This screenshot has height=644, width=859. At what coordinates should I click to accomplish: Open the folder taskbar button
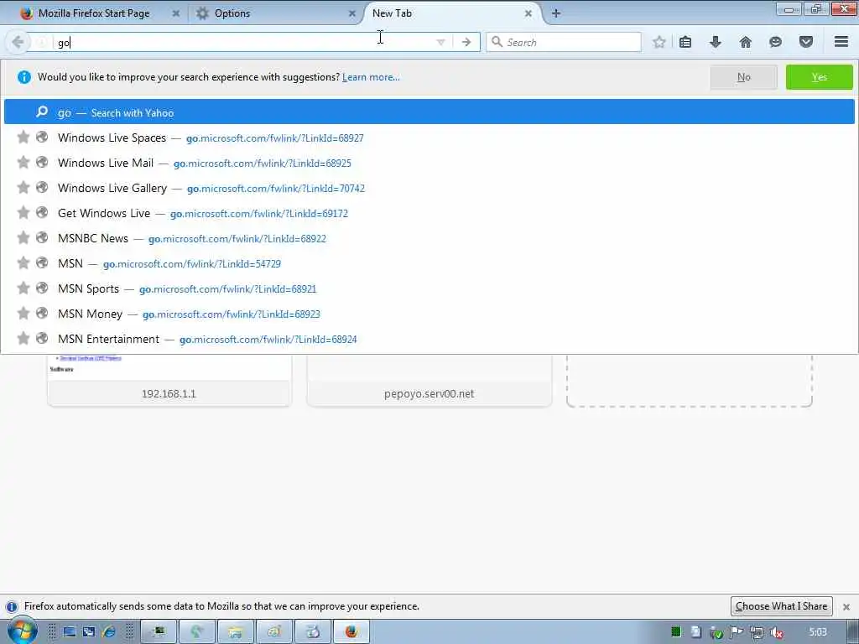click(236, 632)
